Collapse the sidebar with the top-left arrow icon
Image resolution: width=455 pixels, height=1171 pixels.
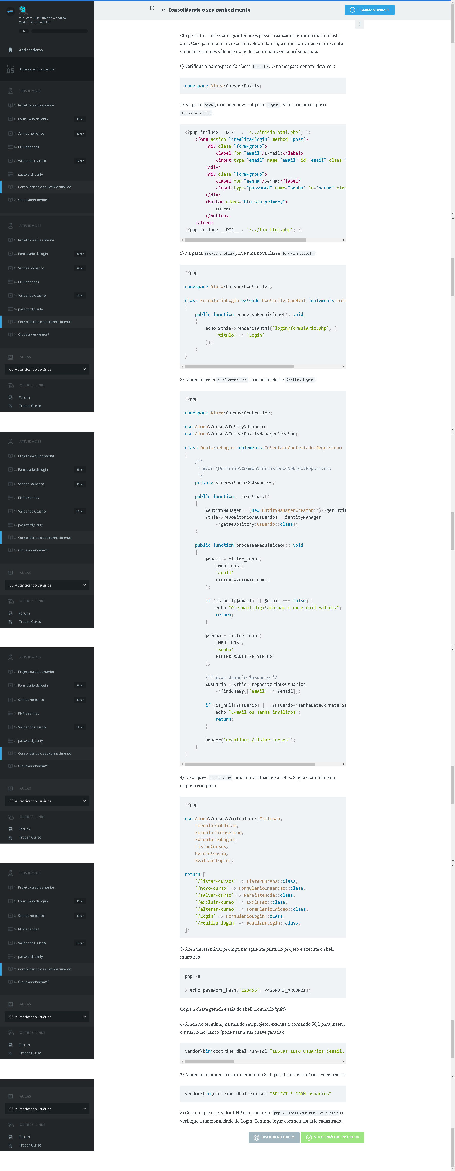[x=10, y=11]
